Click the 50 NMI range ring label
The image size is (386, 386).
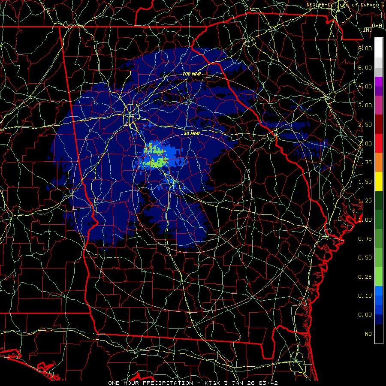point(192,134)
